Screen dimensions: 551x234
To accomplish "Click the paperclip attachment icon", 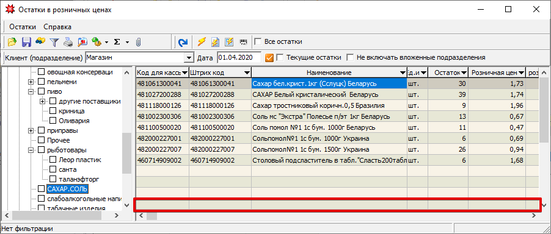I will point(139,42).
